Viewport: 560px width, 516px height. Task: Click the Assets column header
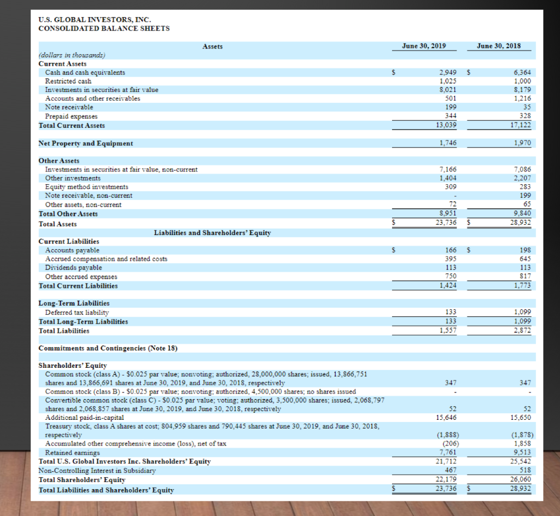tap(212, 46)
